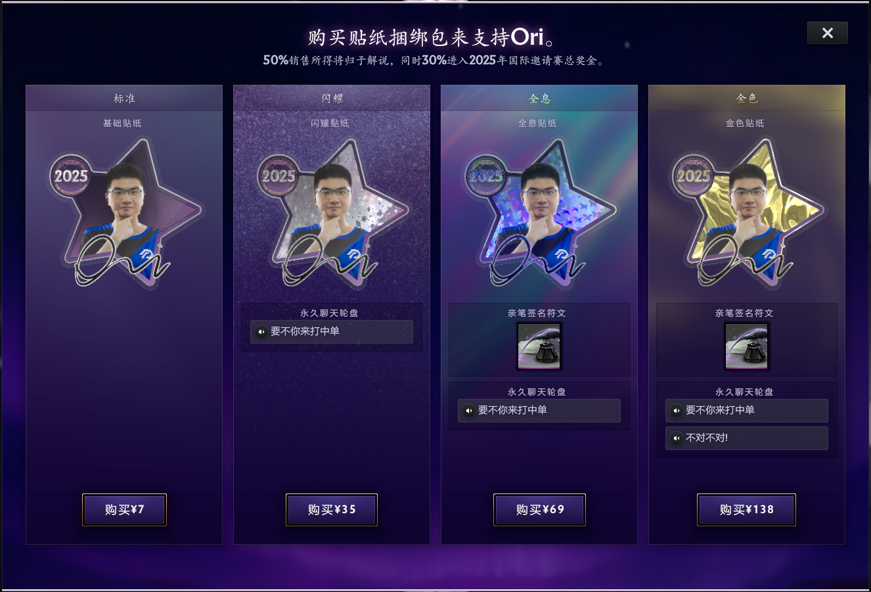
Task: Click the 2025 badge on the gold sticker
Action: pos(694,176)
